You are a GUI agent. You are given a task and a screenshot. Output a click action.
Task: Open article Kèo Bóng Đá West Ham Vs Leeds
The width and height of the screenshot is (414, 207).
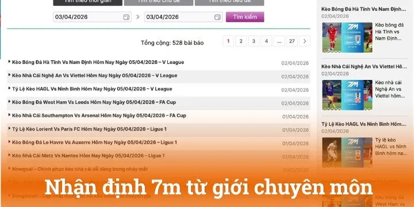point(94,102)
